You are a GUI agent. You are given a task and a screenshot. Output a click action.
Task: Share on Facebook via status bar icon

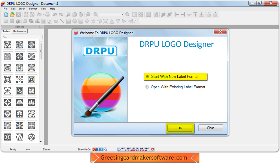[98, 150]
